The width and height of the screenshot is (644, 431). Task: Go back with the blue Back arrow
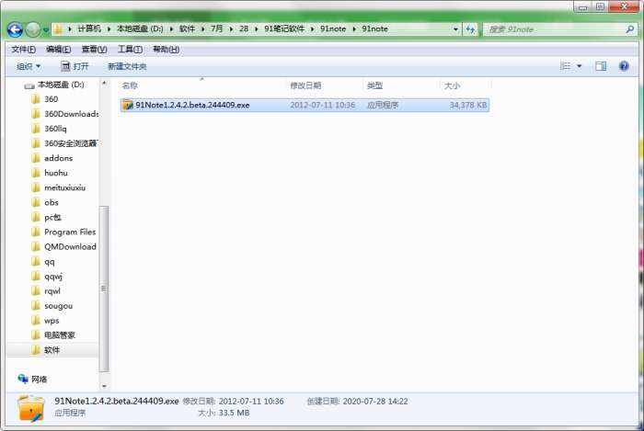(15, 29)
